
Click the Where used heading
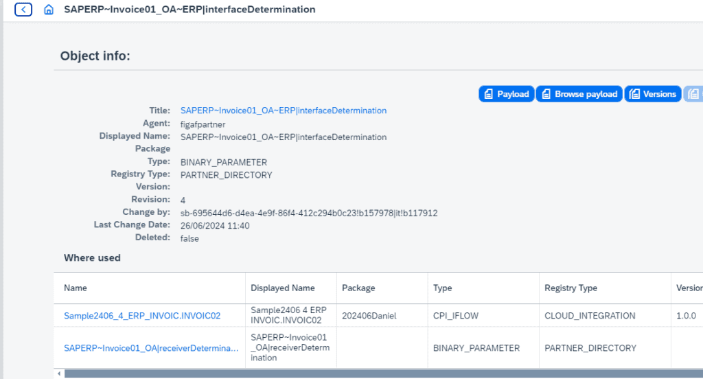[x=92, y=258]
